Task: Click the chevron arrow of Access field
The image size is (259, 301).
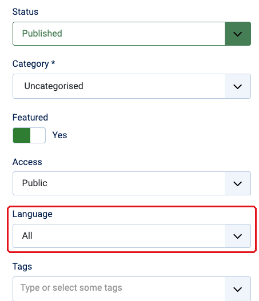Action: tap(238, 183)
